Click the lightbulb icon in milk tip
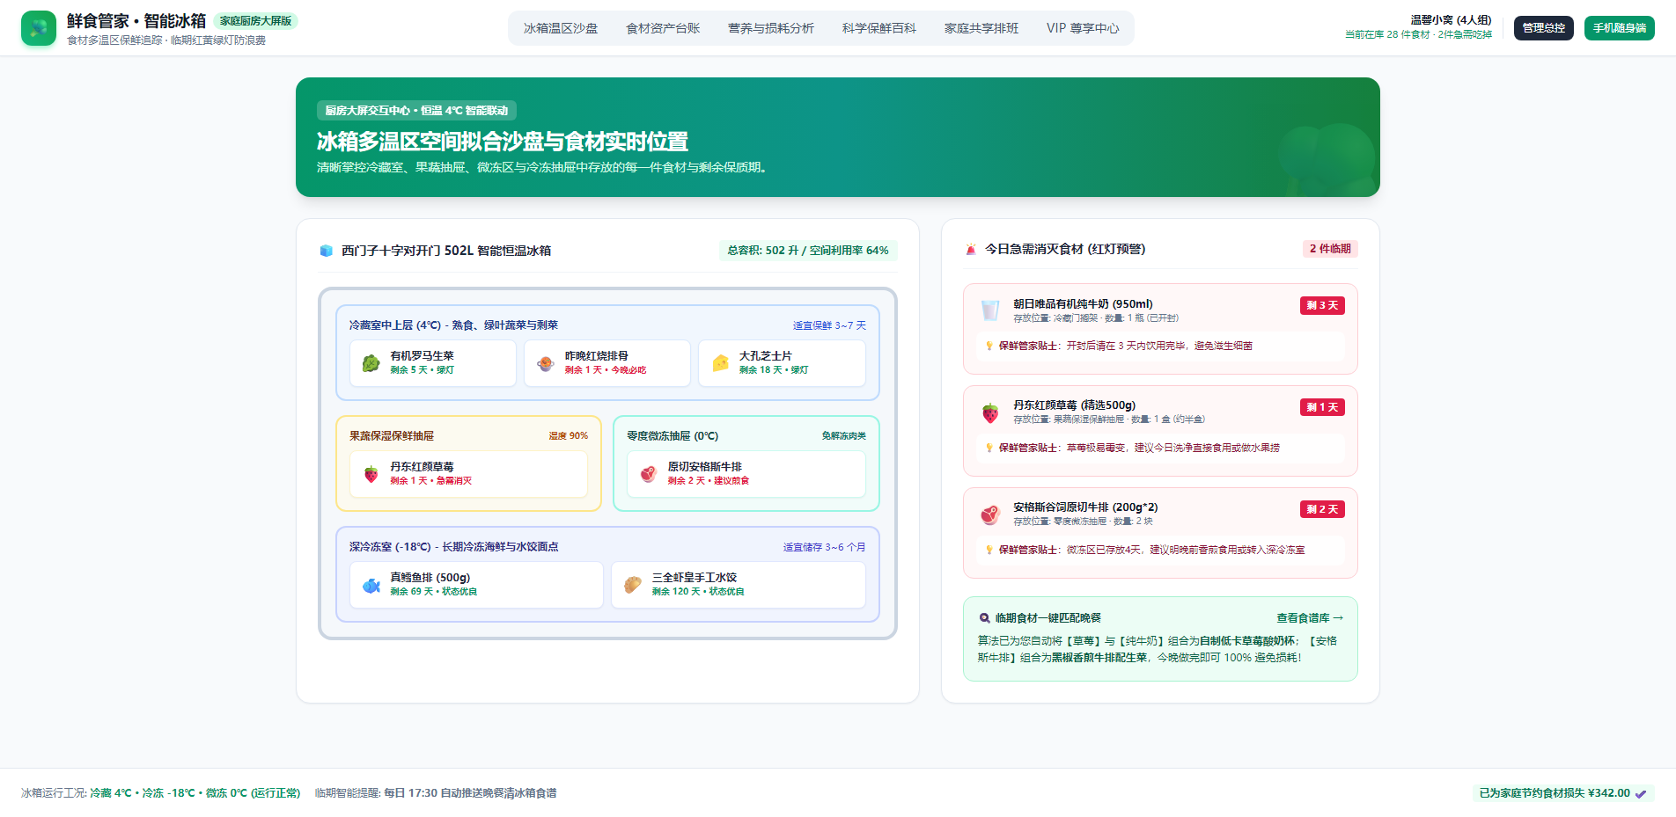Image resolution: width=1676 pixels, height=817 pixels. pyautogui.click(x=989, y=346)
